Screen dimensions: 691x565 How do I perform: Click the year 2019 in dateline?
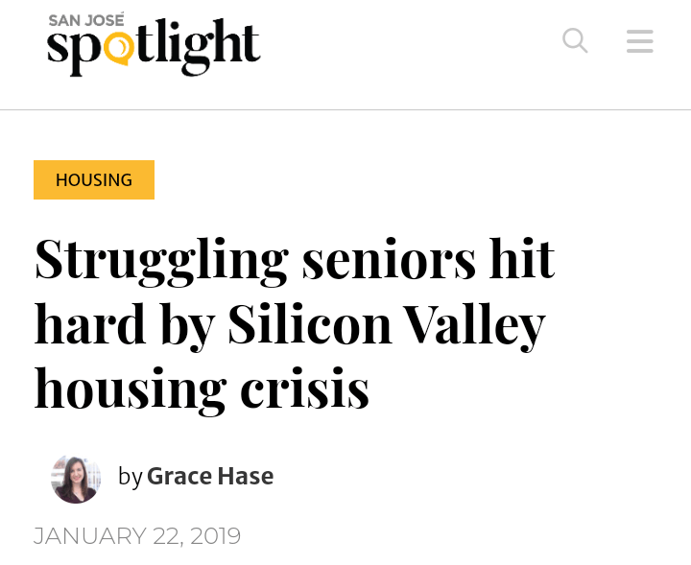tap(215, 535)
